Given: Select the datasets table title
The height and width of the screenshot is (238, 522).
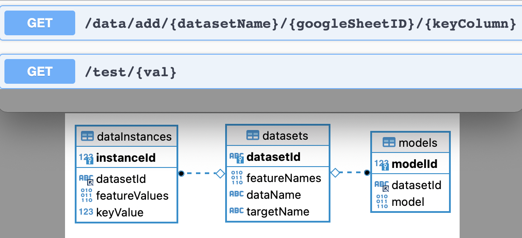Looking at the screenshot, I should pos(285,136).
